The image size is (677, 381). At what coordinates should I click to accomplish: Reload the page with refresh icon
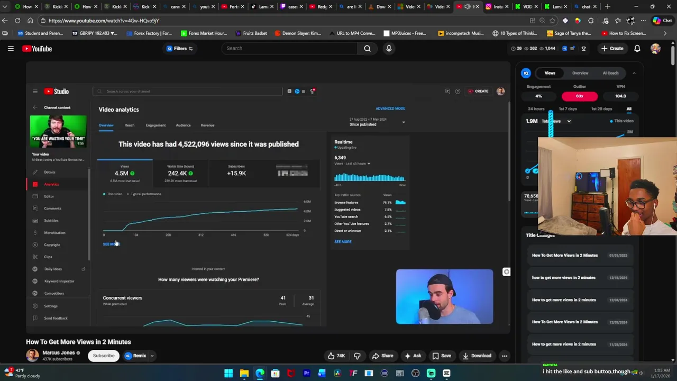[17, 21]
